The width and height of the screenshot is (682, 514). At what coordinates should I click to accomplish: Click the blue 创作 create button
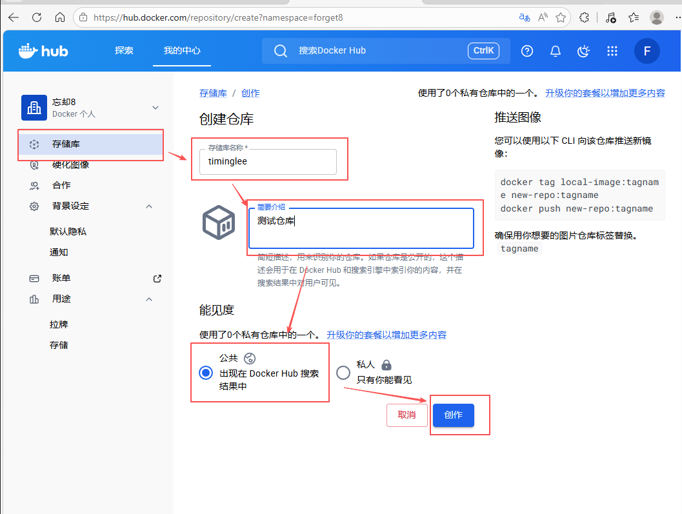tap(453, 415)
